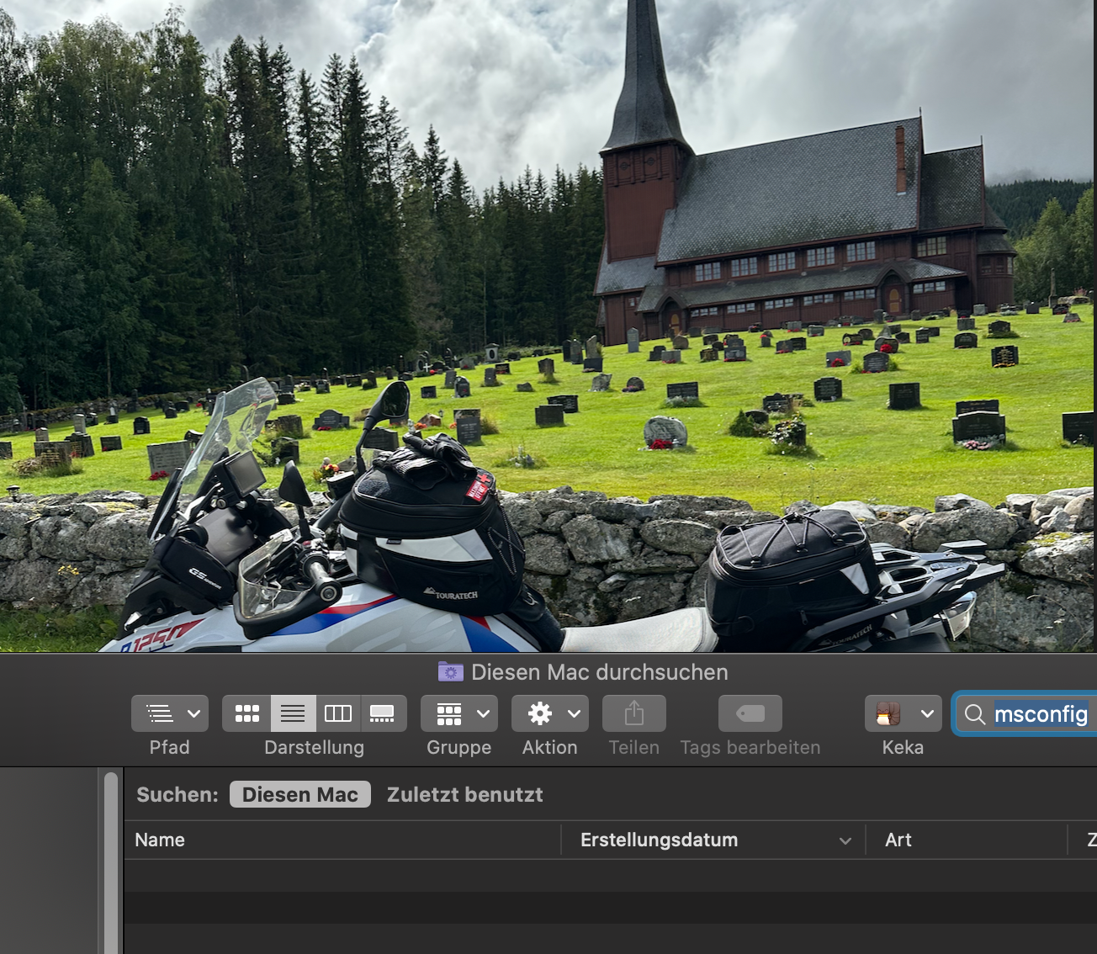Screen dimensions: 1097x954
Task: Click the Art column header
Action: click(898, 840)
